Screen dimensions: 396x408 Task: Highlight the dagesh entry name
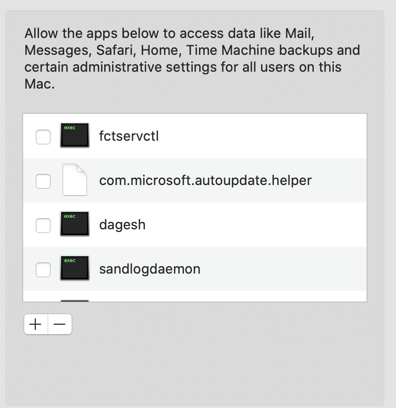point(122,225)
